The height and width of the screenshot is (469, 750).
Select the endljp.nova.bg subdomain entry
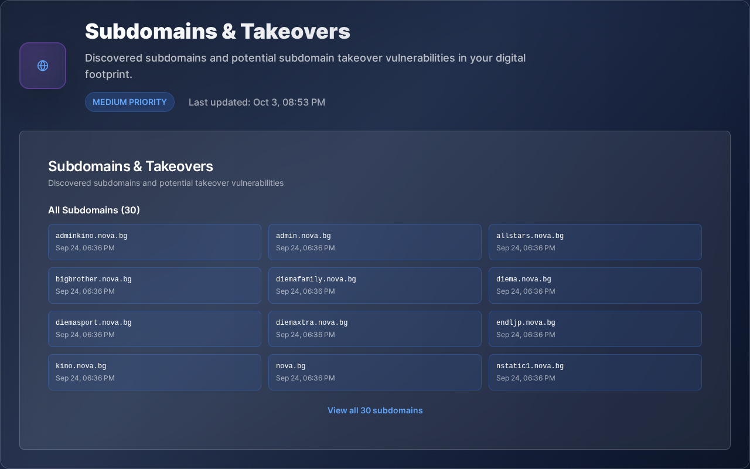click(595, 328)
